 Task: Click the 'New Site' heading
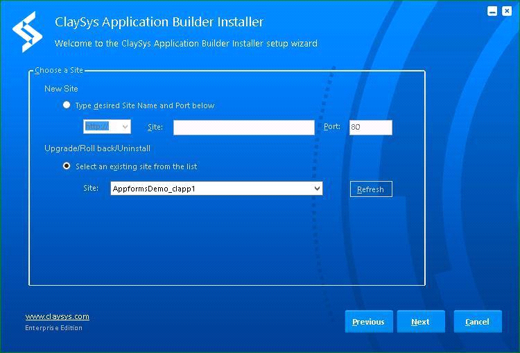point(61,89)
